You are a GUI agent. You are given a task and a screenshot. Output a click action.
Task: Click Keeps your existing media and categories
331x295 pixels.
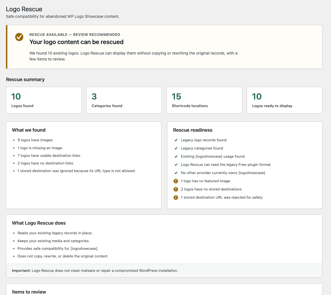(54, 241)
